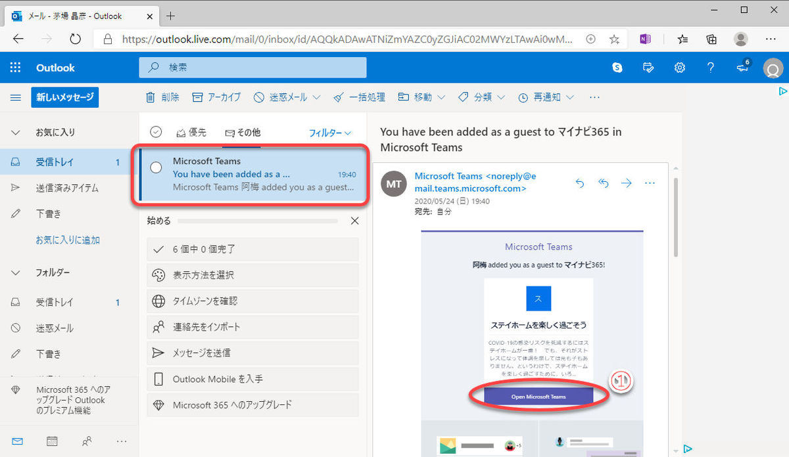The image size is (789, 457).
Task: Open the What's new megaphone icon
Action: coord(743,68)
